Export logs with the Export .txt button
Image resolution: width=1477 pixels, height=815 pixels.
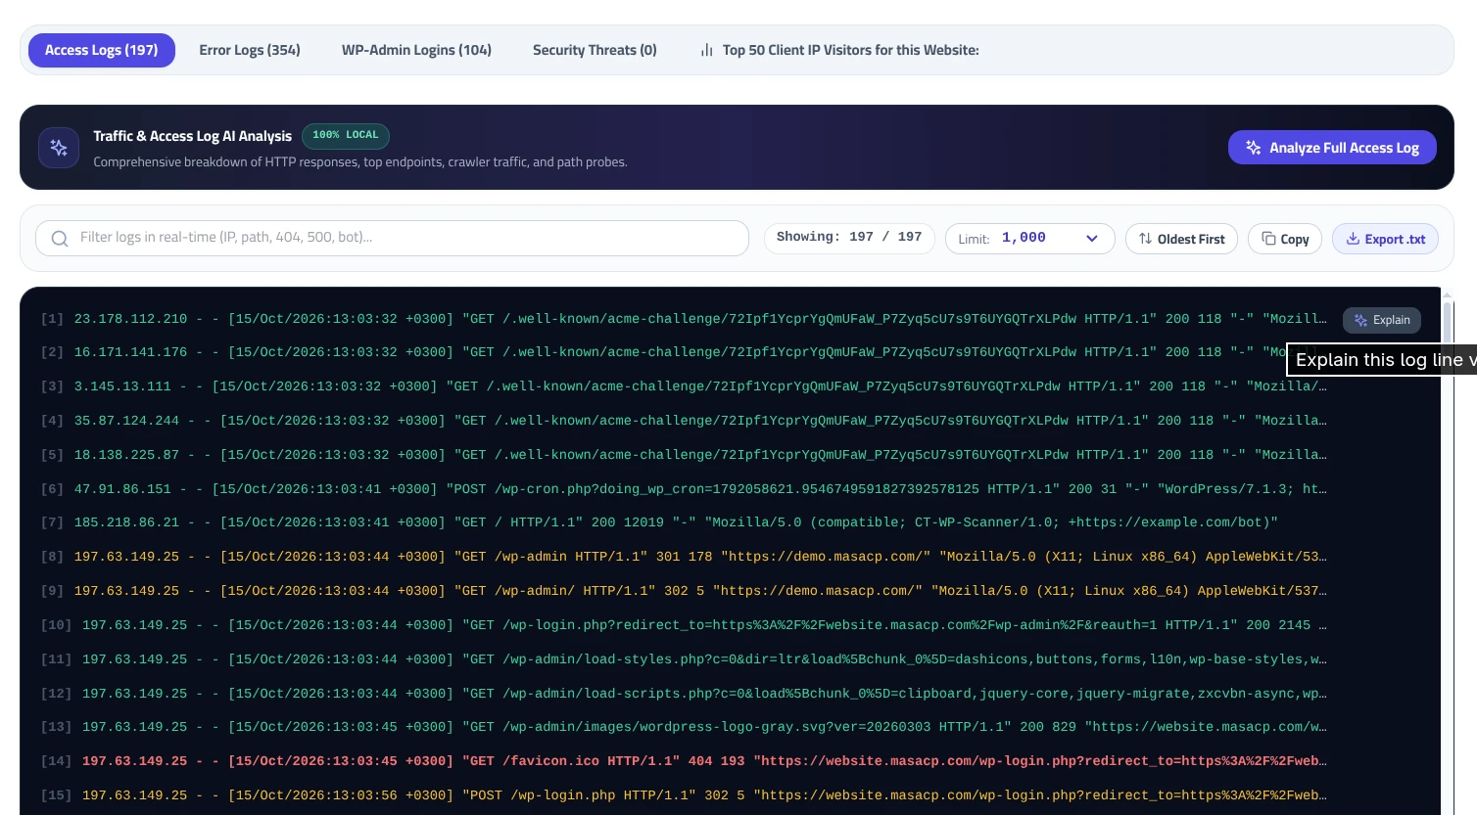point(1385,239)
